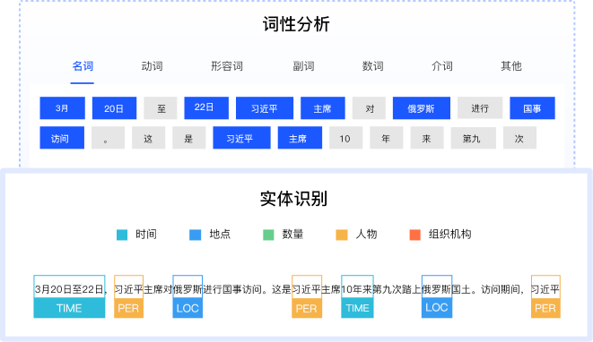Click the 数量 legend label
The image size is (593, 342).
pyautogui.click(x=292, y=235)
